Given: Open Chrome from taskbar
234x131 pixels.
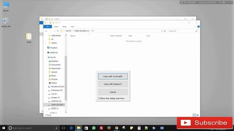Looking at the screenshot, I should [x=116, y=128].
